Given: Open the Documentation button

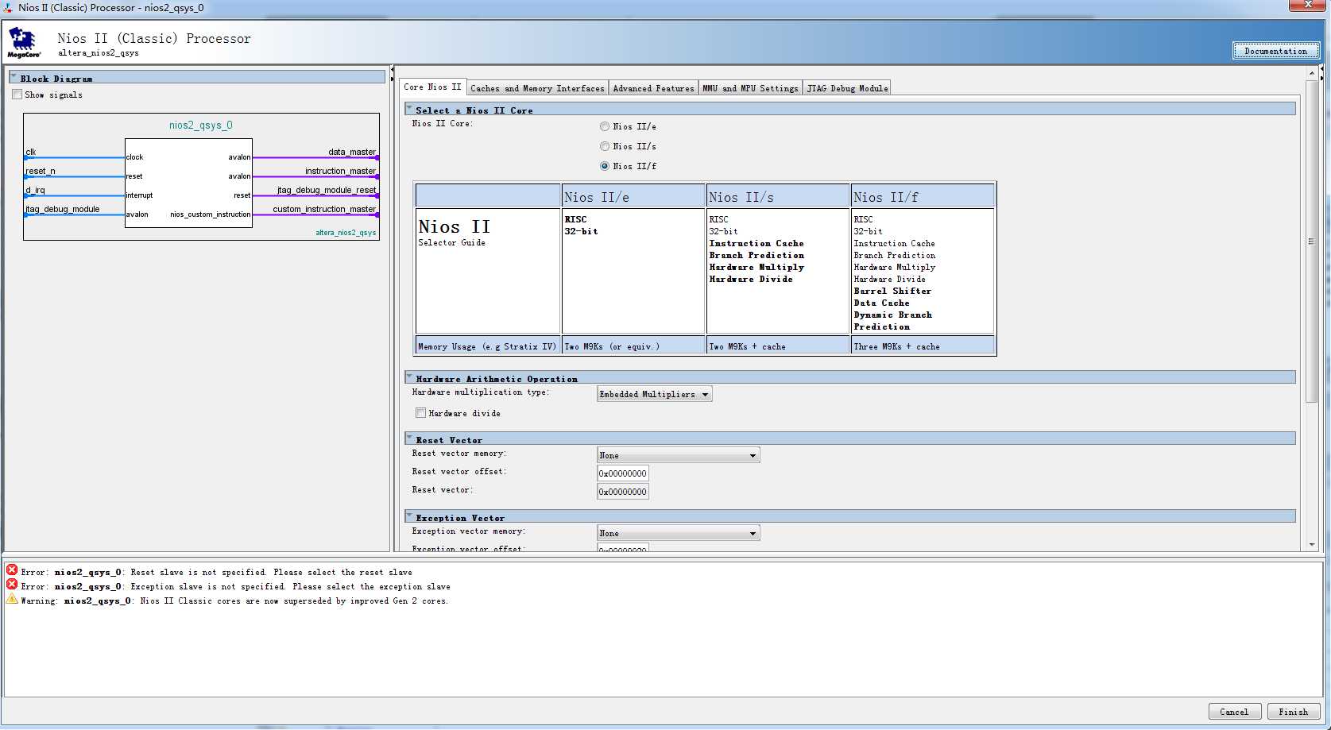Looking at the screenshot, I should pyautogui.click(x=1276, y=51).
